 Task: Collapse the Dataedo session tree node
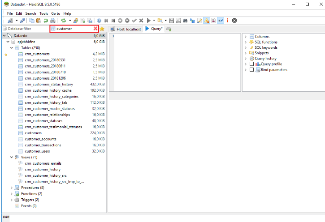[x=4, y=36]
